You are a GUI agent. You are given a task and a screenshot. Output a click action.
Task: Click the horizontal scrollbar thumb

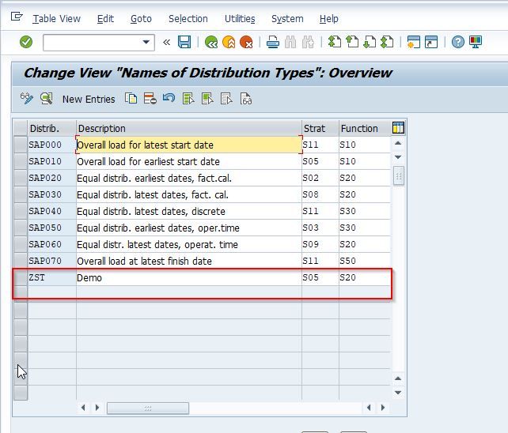coord(148,408)
